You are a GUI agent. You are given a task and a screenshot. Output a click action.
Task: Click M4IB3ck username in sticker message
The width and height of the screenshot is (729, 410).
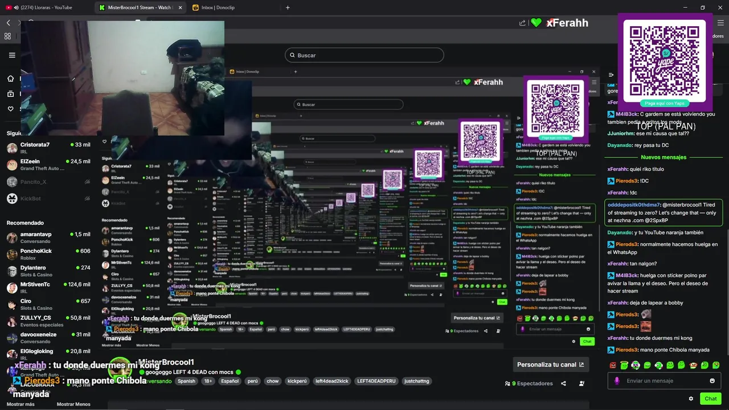pos(626,275)
